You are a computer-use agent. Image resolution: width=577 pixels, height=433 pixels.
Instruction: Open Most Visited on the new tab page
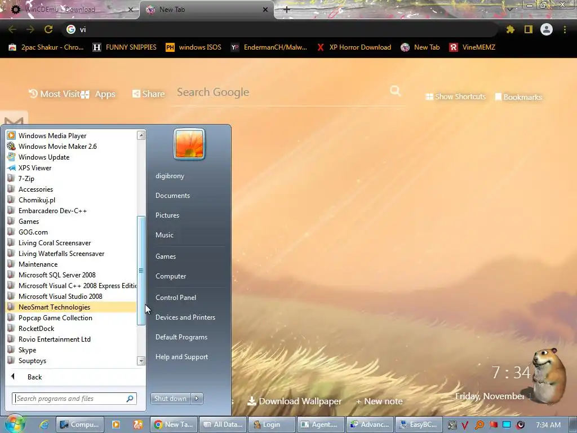tap(55, 94)
